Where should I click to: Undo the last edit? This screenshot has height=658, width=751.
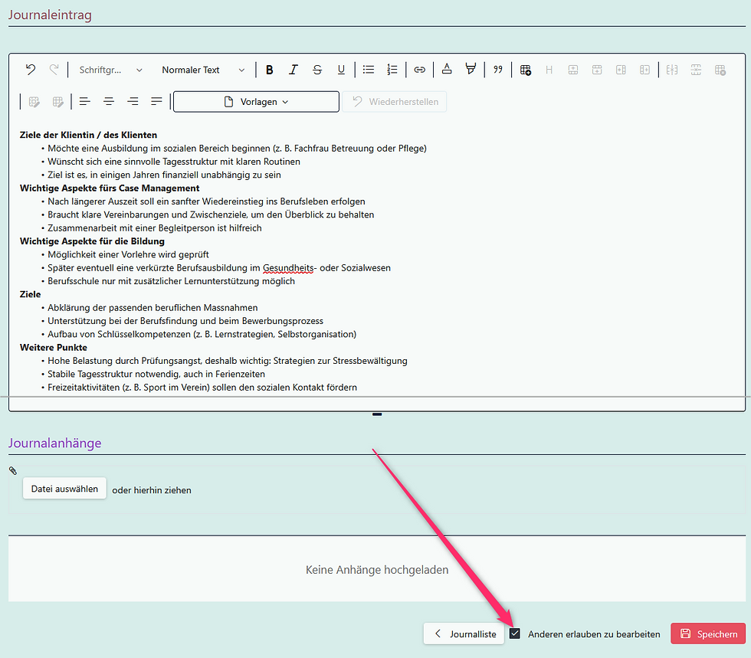click(x=31, y=70)
